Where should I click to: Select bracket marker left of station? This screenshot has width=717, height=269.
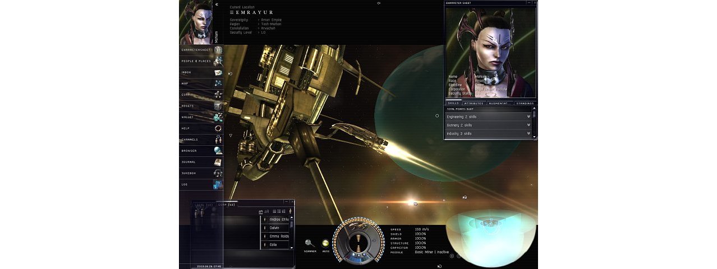click(231, 73)
